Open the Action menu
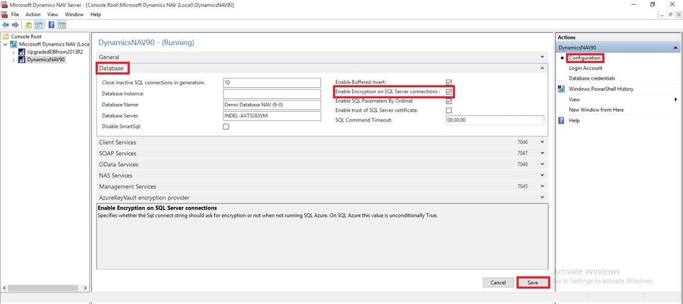683x304 pixels. point(33,14)
